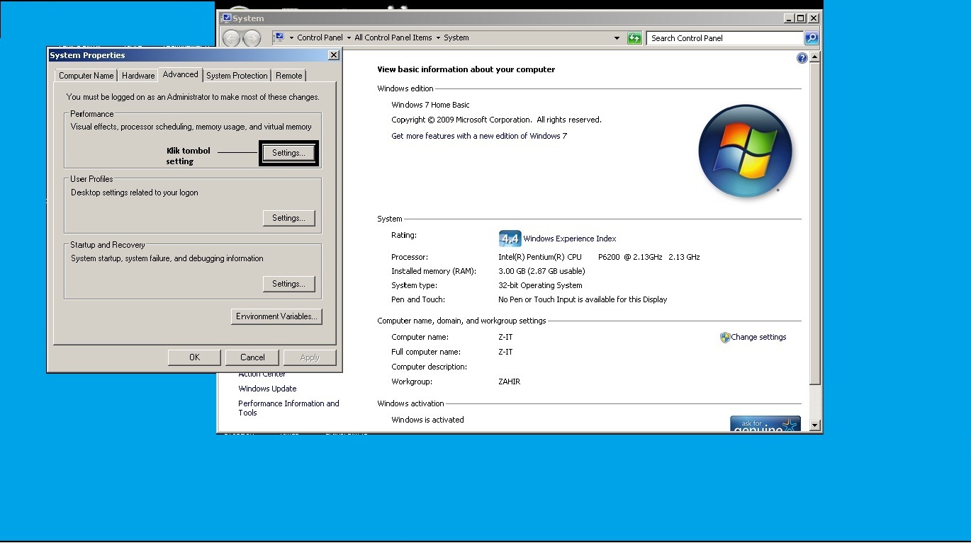Expand dropdown arrow before System breadcrumb

click(x=438, y=38)
